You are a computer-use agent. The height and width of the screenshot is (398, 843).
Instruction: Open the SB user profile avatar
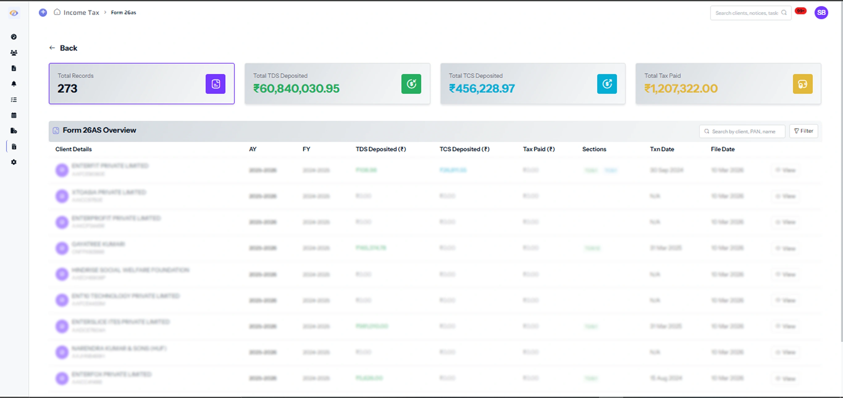coord(821,13)
